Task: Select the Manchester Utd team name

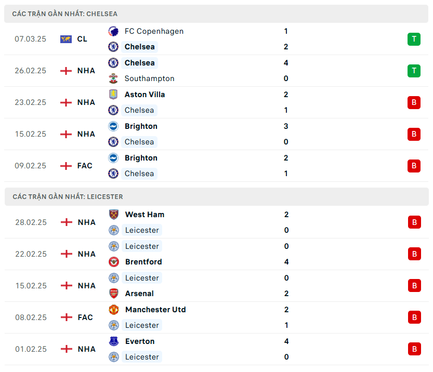Action: pos(155,310)
